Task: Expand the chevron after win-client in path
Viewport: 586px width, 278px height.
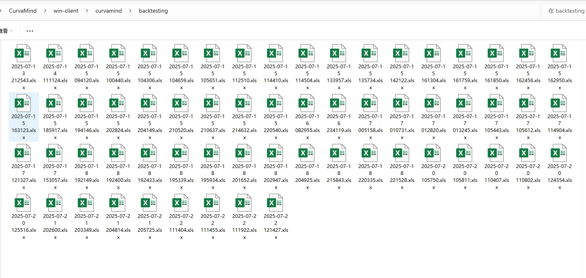Action: click(87, 11)
